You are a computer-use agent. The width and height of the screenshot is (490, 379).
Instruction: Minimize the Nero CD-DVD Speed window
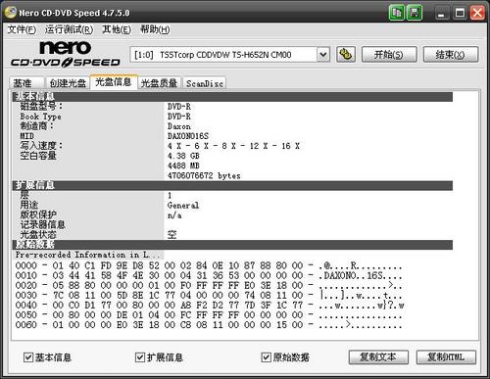tap(442, 13)
